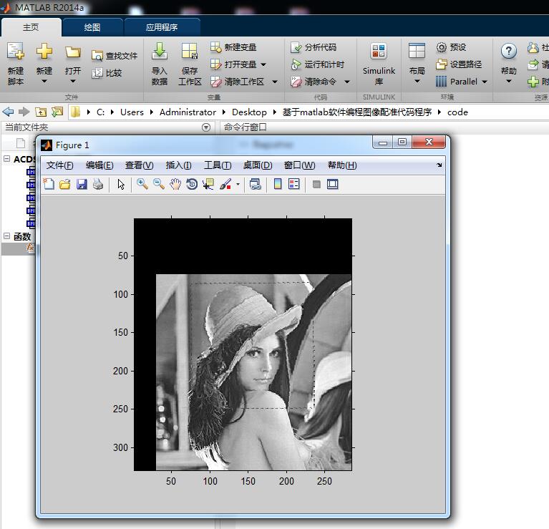Expand the Layout (布局) dropdown arrow
This screenshot has width=549, height=529.
click(x=417, y=81)
